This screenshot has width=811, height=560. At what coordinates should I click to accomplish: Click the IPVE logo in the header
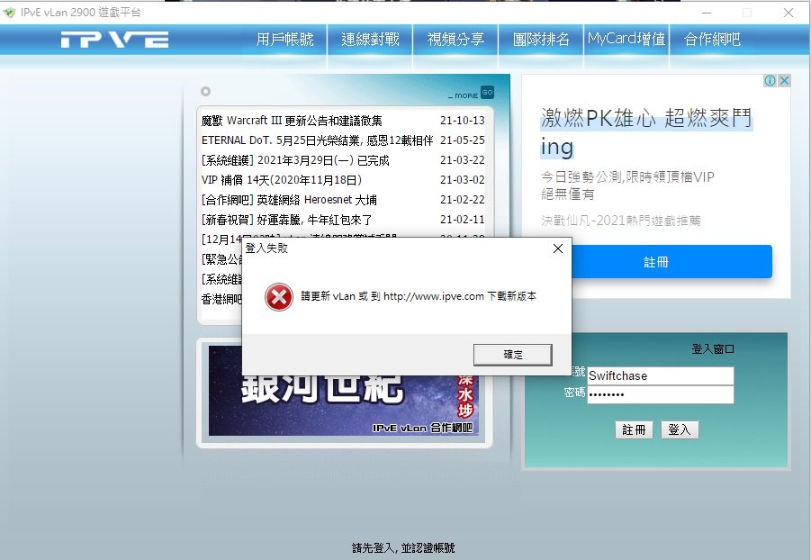coord(114,40)
